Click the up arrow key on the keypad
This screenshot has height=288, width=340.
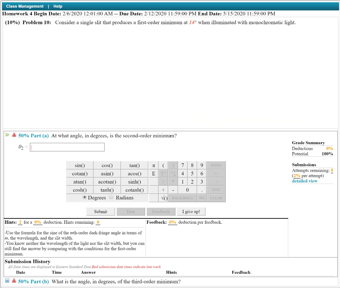click(163, 173)
